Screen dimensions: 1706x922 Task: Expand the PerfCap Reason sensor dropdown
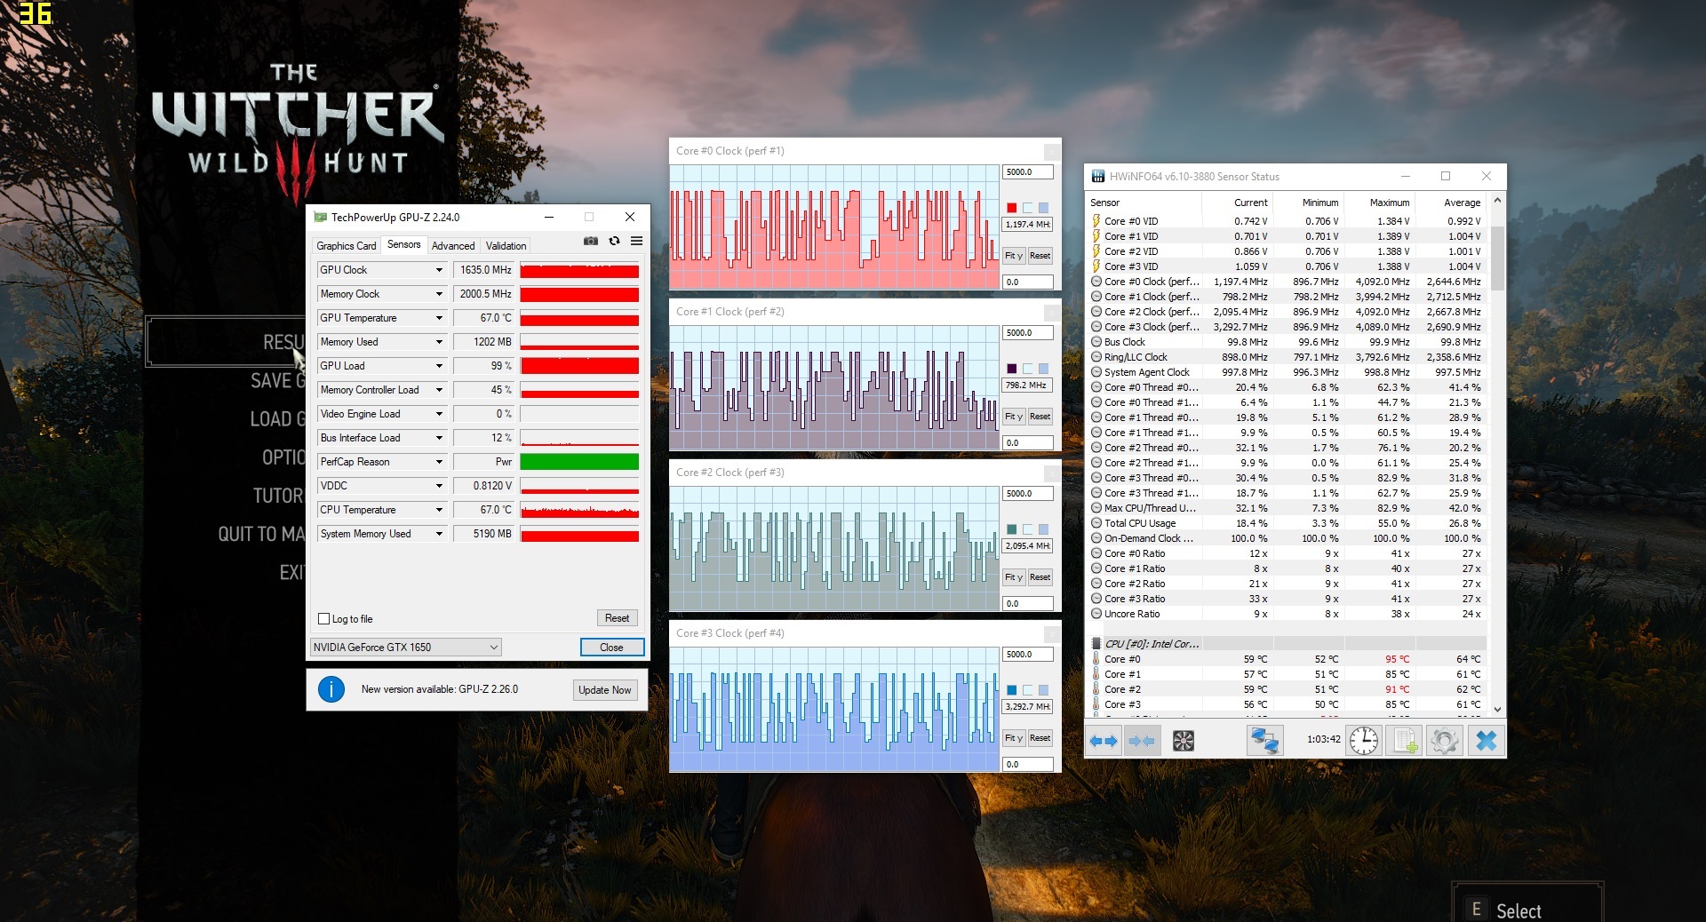click(439, 462)
